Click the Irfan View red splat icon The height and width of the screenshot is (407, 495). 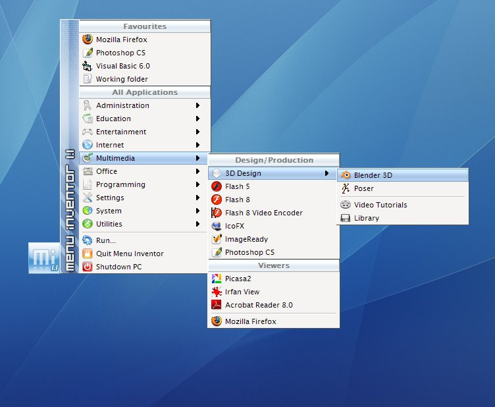(x=217, y=292)
